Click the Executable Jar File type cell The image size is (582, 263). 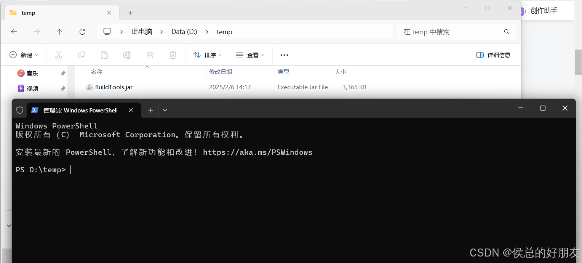click(x=303, y=87)
